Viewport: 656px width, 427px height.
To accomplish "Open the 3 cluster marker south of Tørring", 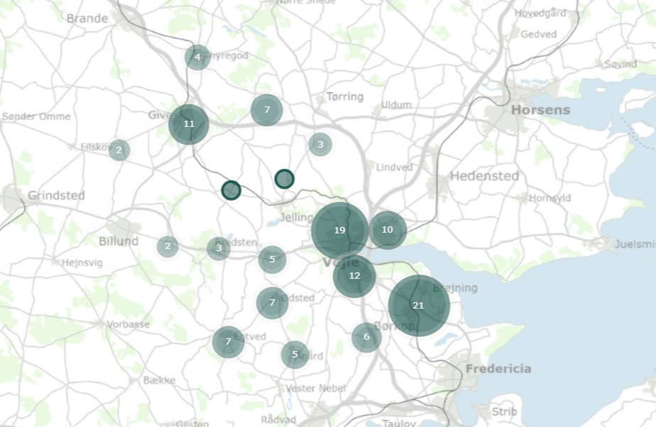I will 320,145.
